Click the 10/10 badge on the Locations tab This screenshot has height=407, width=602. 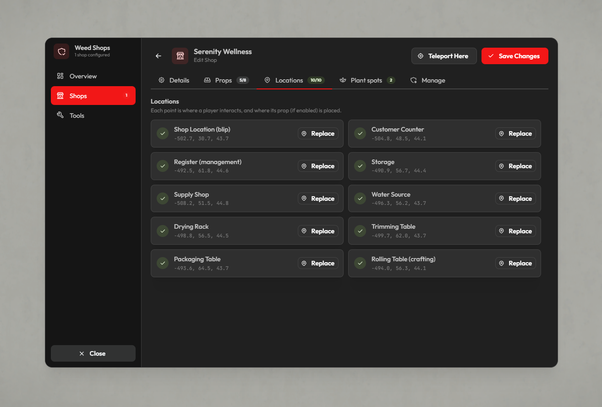tap(316, 80)
